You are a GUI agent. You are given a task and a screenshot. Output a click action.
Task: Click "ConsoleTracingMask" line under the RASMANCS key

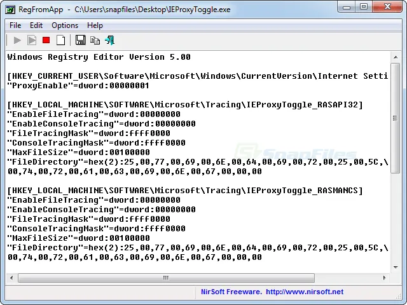96,229
